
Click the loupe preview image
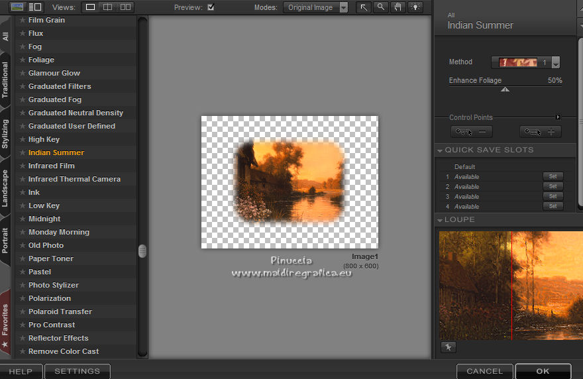tap(511, 286)
